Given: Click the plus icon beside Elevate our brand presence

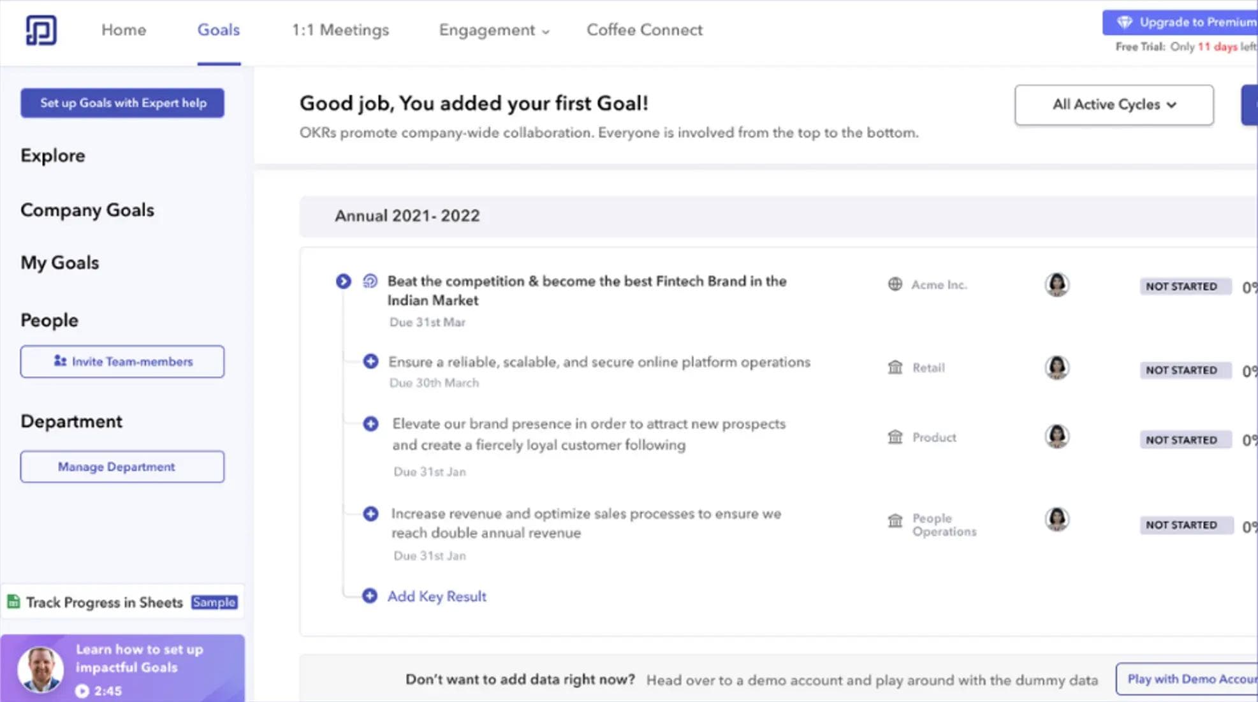Looking at the screenshot, I should coord(370,423).
